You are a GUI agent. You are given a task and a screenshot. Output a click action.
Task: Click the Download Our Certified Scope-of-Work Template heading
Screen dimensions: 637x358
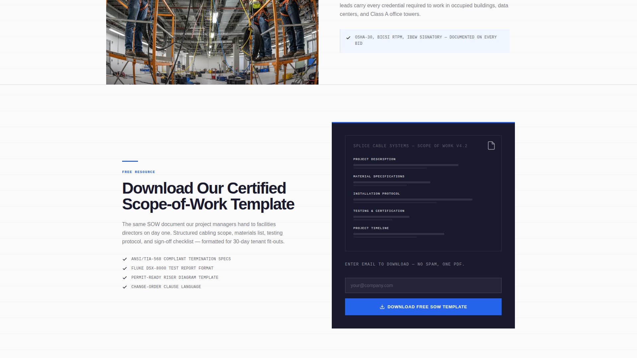tap(208, 196)
